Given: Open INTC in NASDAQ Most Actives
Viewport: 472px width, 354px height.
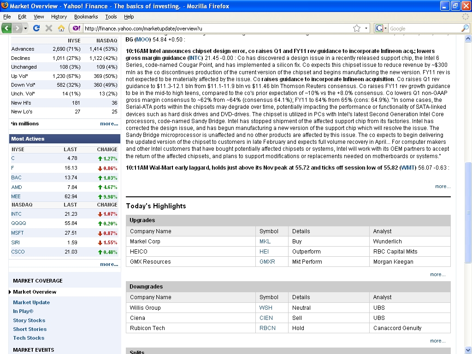Looking at the screenshot, I should [16, 214].
